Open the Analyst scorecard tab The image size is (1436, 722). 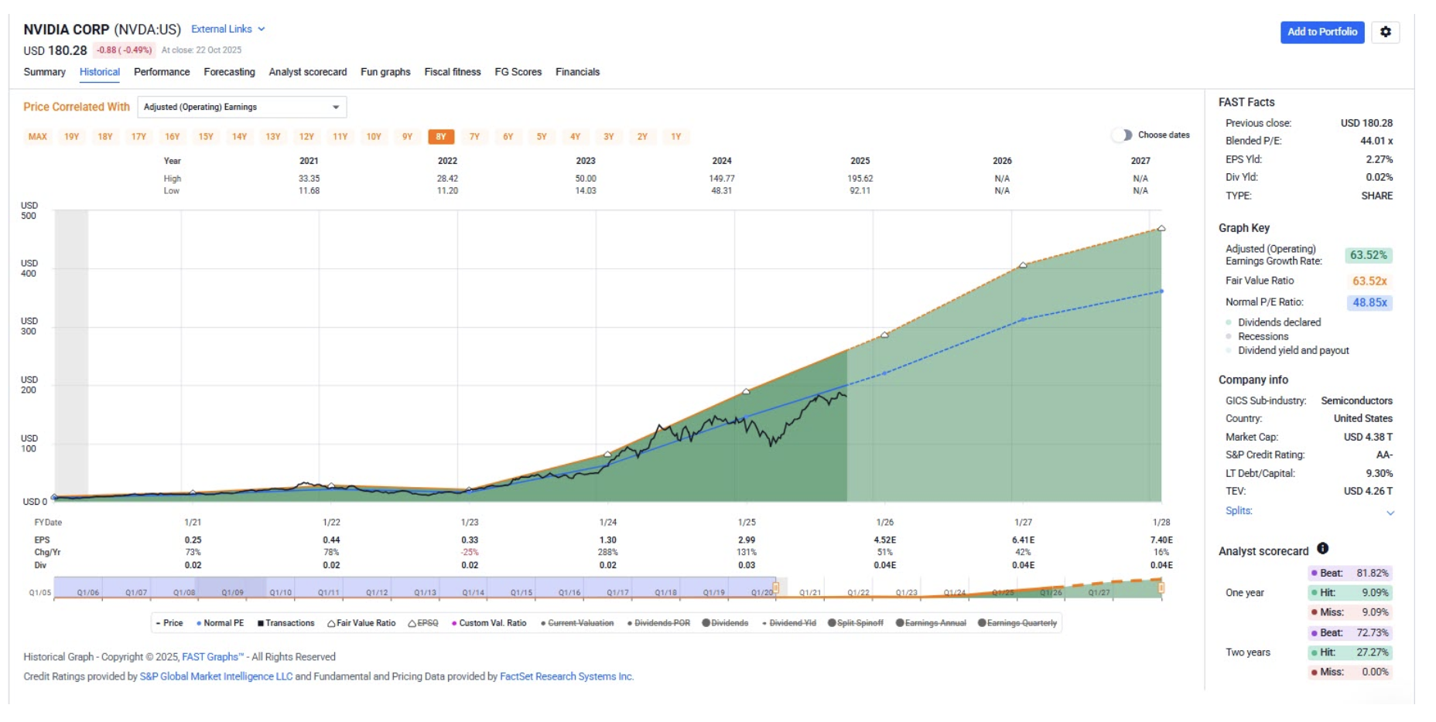tap(308, 72)
